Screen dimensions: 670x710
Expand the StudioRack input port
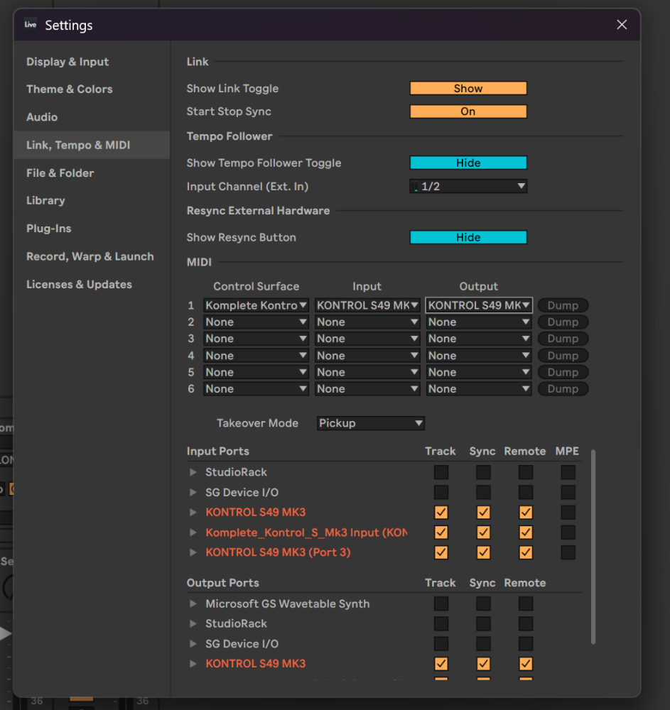[193, 472]
